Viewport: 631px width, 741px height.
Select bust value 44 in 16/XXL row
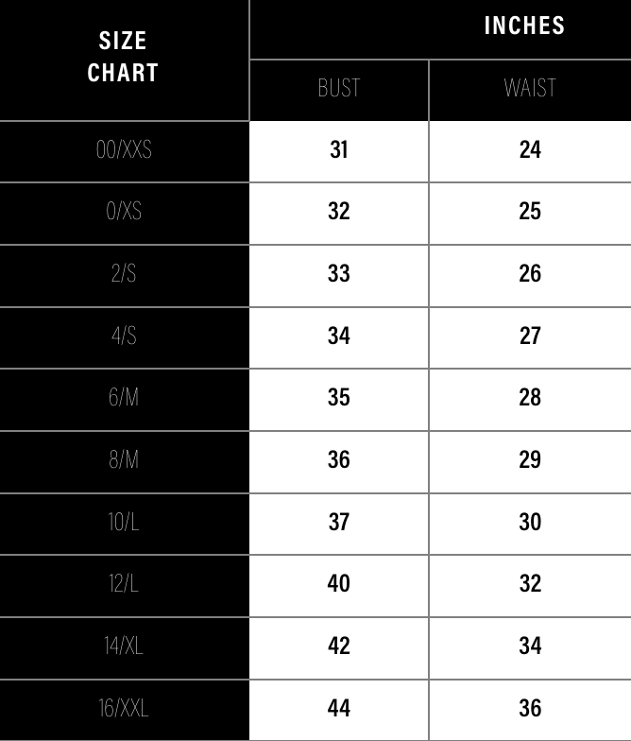tap(339, 708)
